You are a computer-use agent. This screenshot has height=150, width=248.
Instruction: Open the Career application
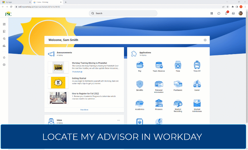(197, 86)
